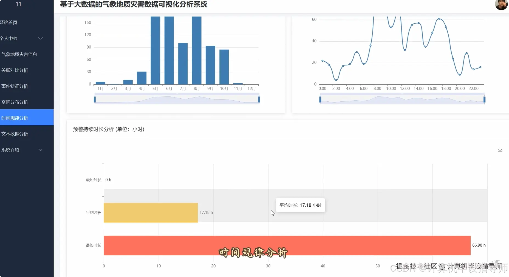Click left zoom handle of monthly chart
Image resolution: width=509 pixels, height=277 pixels.
(x=95, y=99)
